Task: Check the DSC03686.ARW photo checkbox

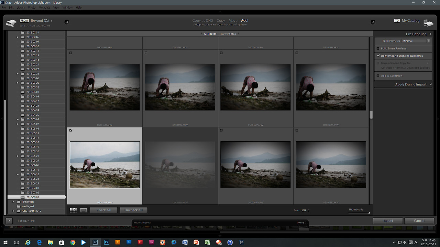Action: click(146, 53)
